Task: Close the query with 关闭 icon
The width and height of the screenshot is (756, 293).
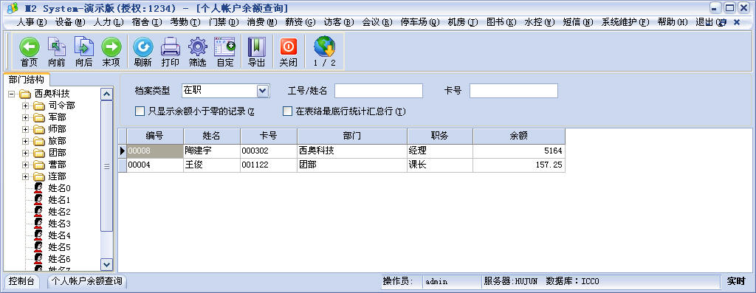Action: (289, 47)
